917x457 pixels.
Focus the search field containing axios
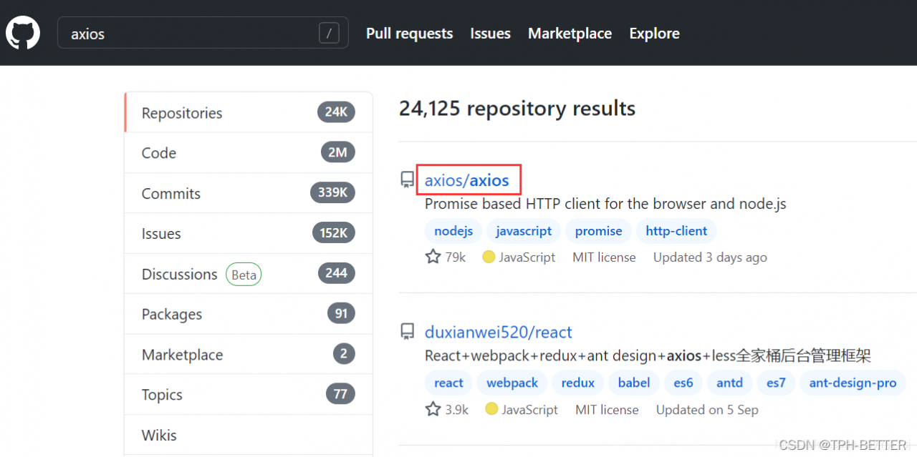tap(186, 34)
